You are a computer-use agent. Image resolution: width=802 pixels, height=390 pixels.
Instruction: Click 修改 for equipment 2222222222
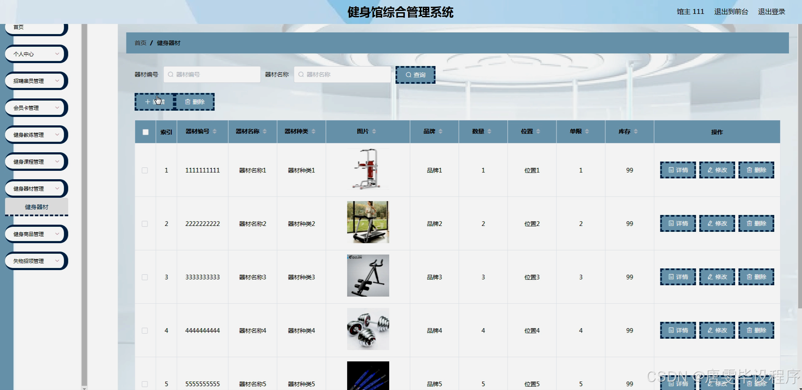pyautogui.click(x=717, y=223)
